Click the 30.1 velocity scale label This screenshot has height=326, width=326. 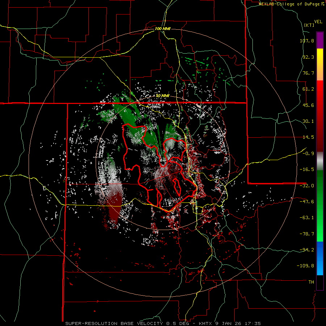click(x=308, y=121)
